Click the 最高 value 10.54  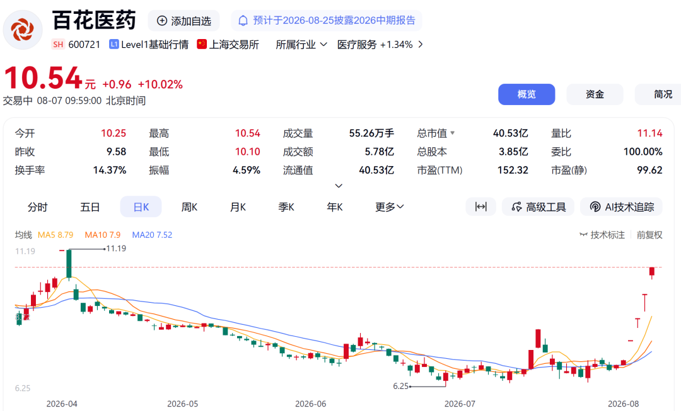pyautogui.click(x=248, y=133)
